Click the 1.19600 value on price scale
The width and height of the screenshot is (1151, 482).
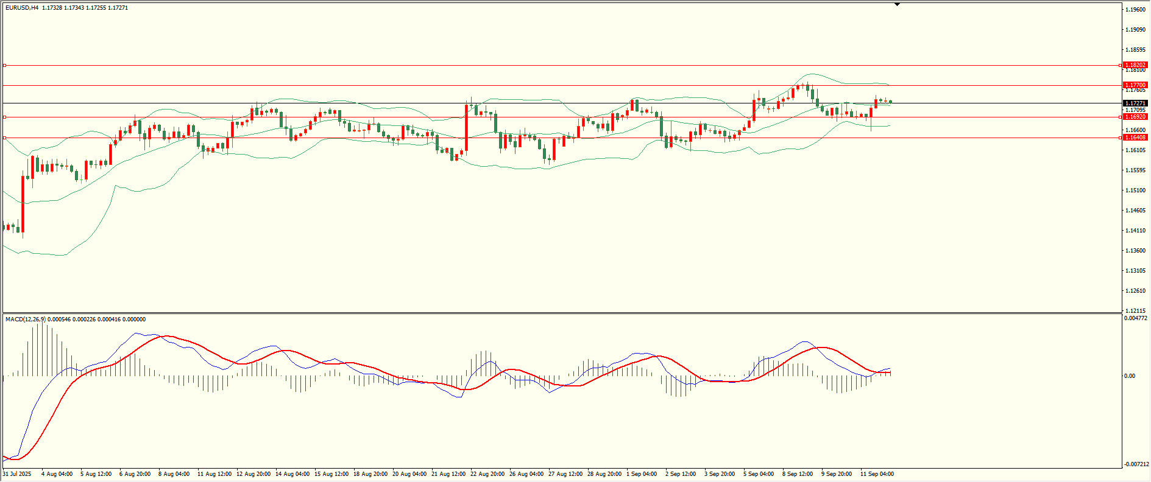1135,10
